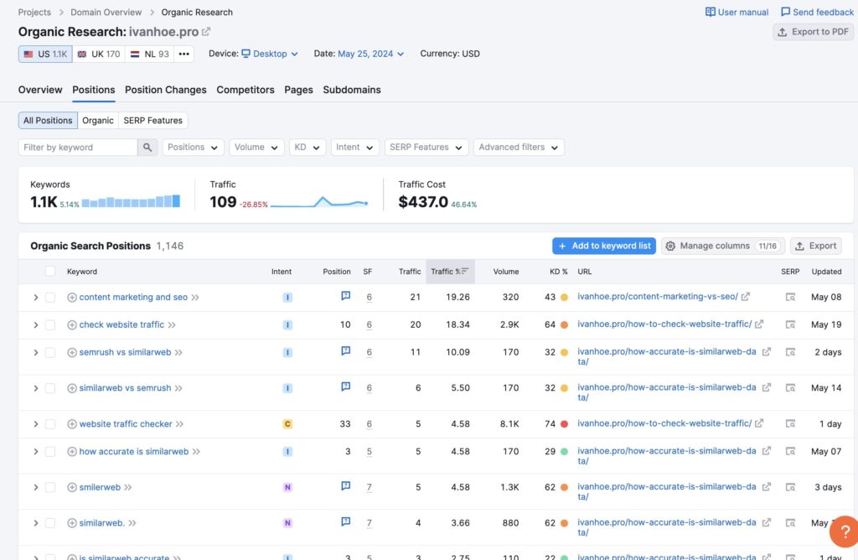Click the Add to keyword list button

[x=603, y=246]
